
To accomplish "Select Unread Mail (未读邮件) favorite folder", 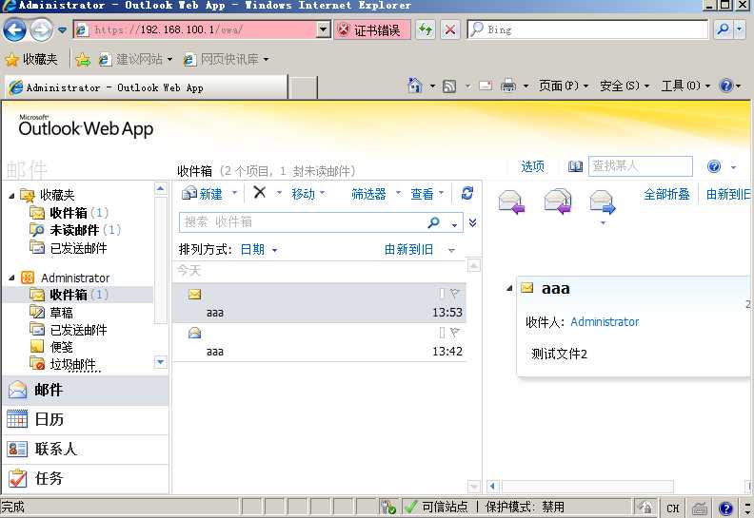I will coord(74,230).
